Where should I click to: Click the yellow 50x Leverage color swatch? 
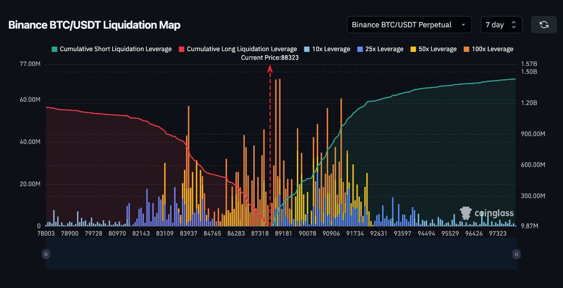click(x=413, y=49)
